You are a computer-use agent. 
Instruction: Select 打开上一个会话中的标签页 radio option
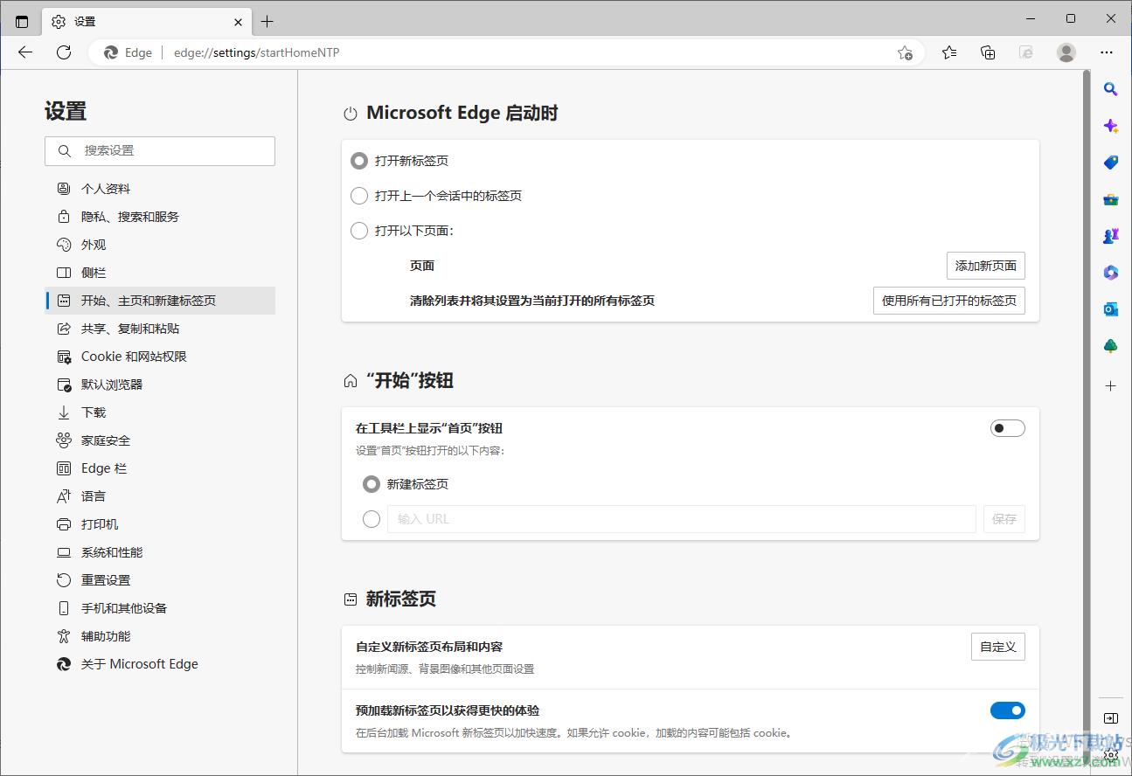point(358,196)
